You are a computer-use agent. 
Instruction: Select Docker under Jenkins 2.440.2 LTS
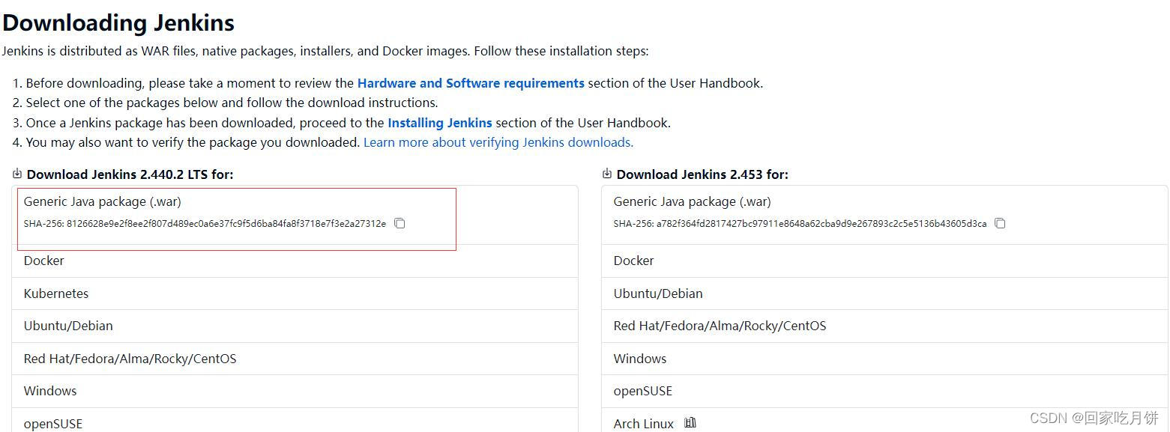coord(295,261)
